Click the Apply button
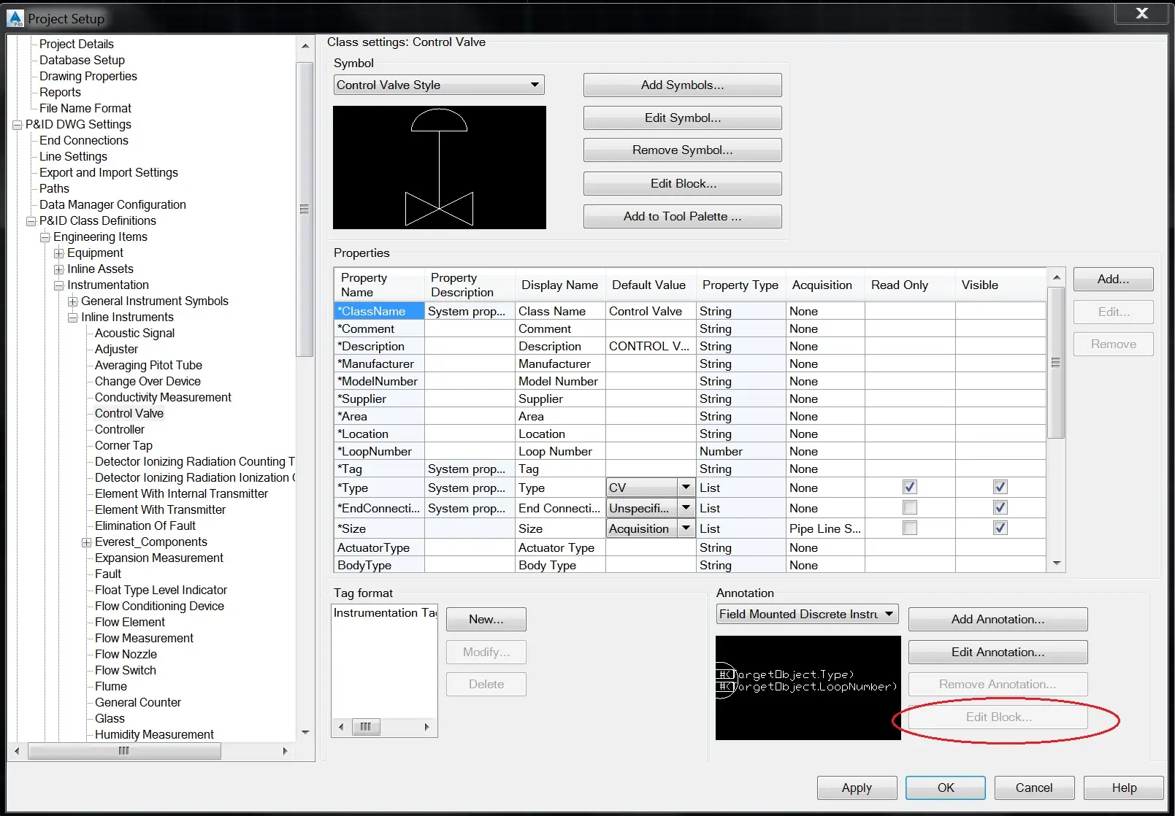This screenshot has width=1175, height=816. click(x=857, y=788)
